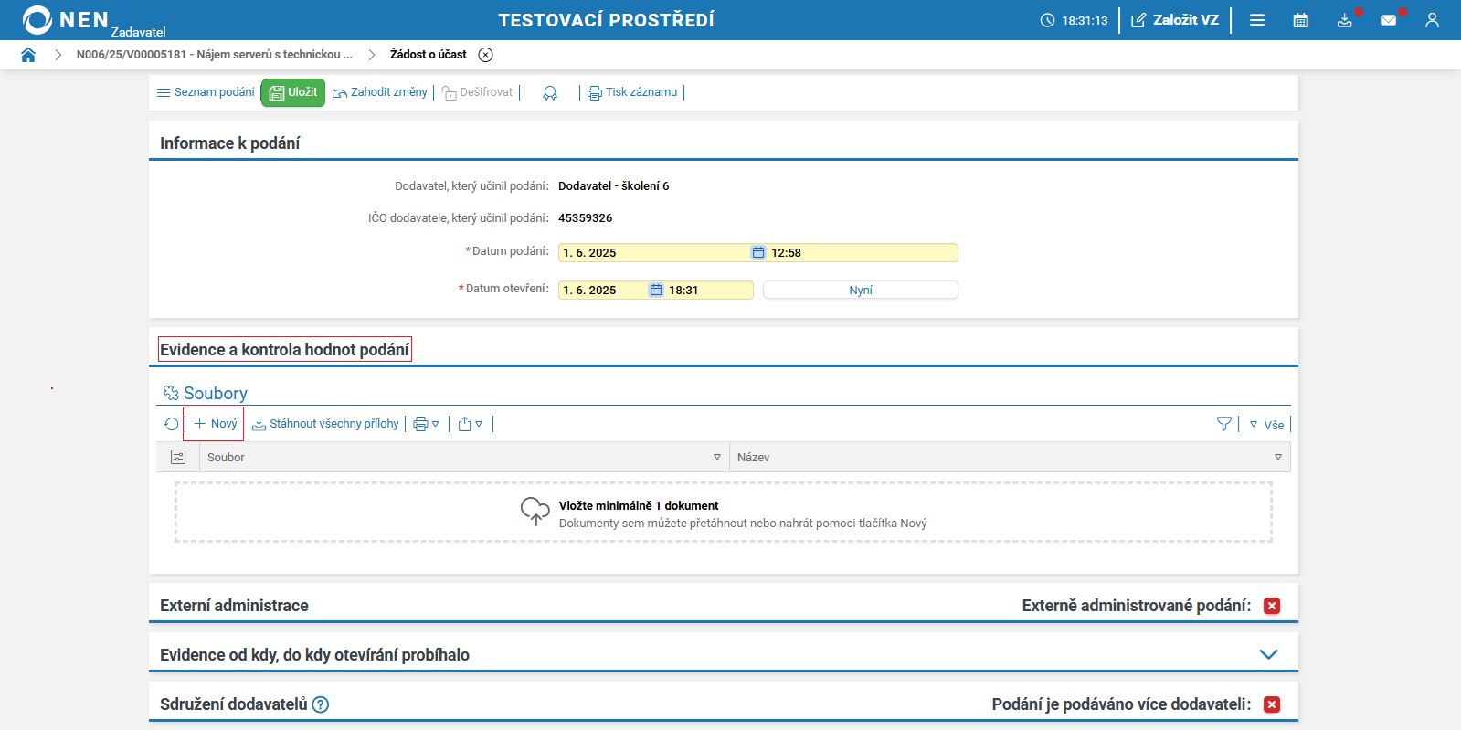Click the home icon in breadcrumb
1461x730 pixels.
28,55
